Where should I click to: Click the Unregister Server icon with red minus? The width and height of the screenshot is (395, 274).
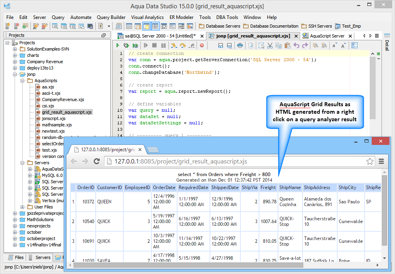pos(16,26)
